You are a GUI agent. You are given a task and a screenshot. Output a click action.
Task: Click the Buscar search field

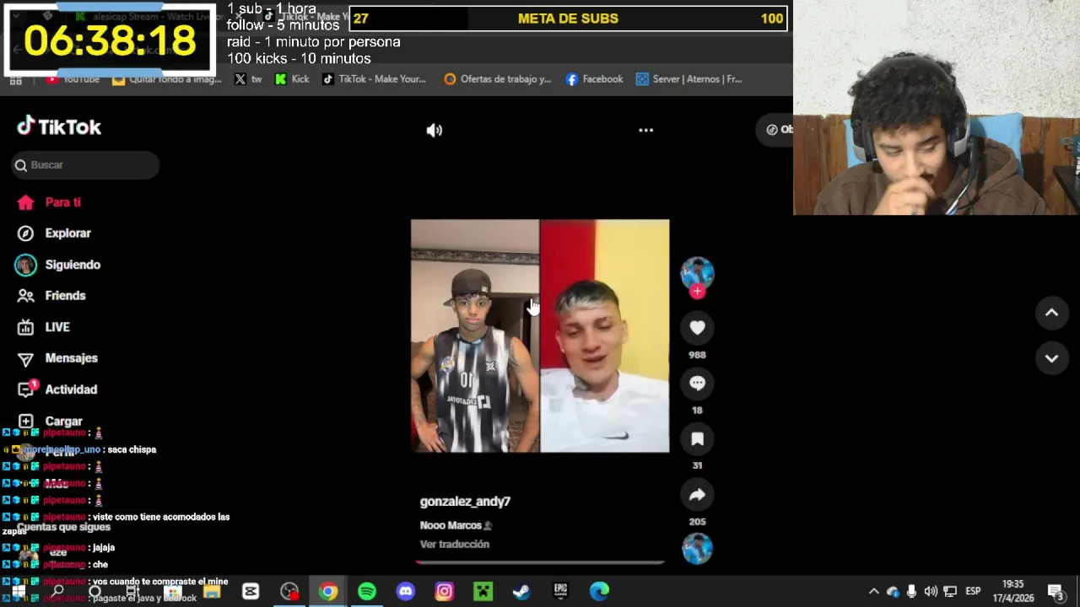tap(86, 164)
